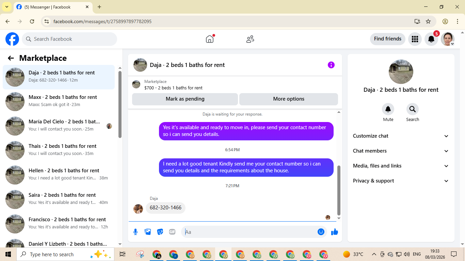Click scroll-down arrow of message thread

tap(339, 218)
